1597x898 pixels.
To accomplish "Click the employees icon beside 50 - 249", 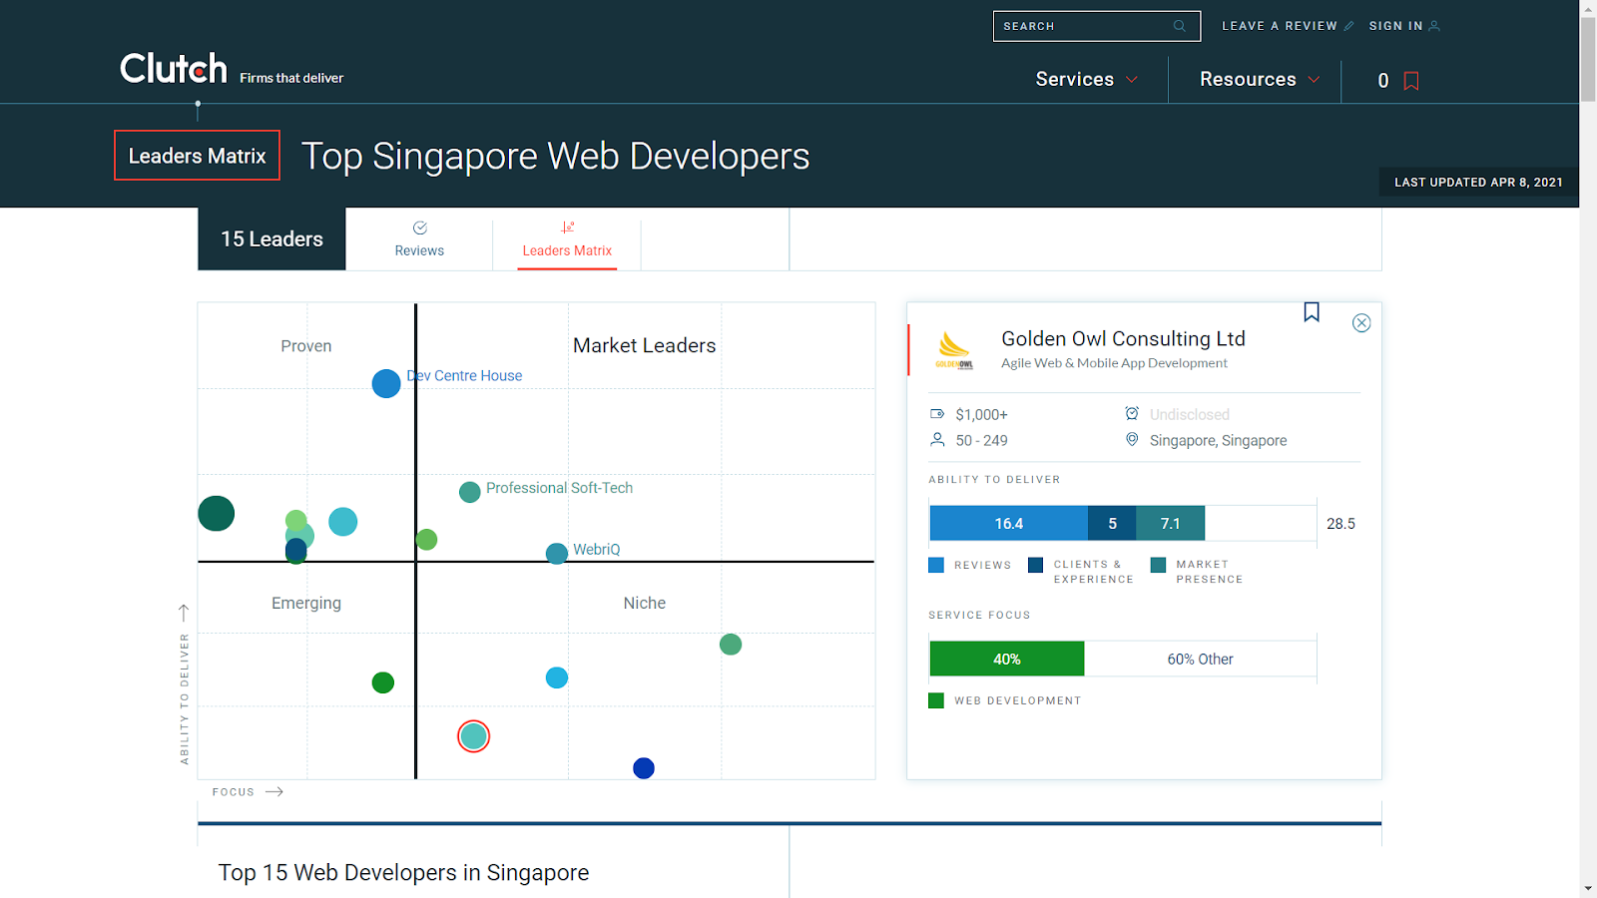I will tap(937, 440).
